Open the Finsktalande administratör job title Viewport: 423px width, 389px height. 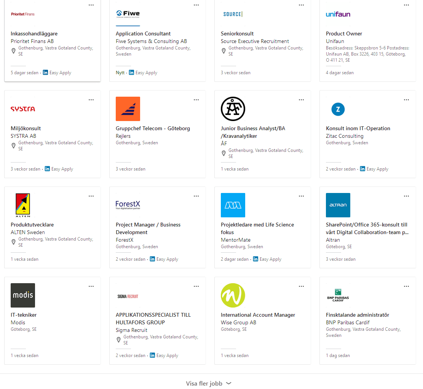[358, 315]
